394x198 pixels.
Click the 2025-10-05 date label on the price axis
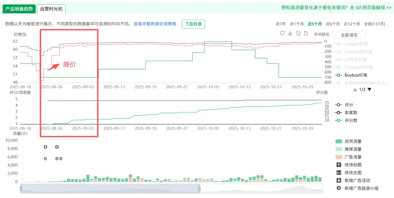208,87
